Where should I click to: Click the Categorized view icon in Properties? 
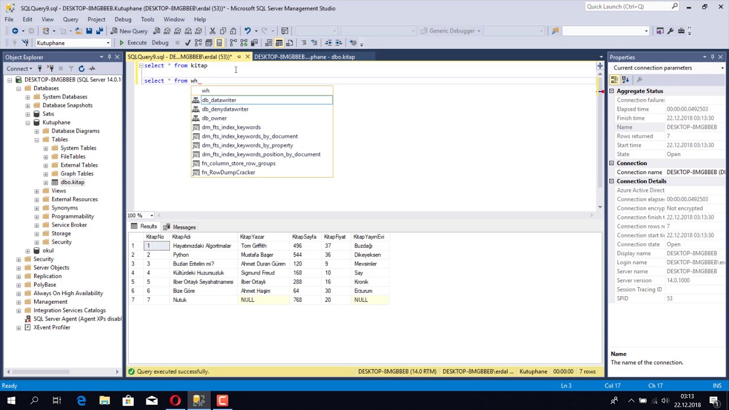tap(615, 80)
